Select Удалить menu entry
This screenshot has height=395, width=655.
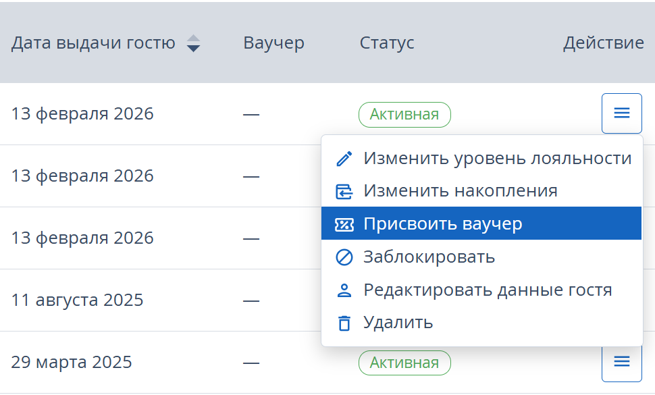click(481, 322)
